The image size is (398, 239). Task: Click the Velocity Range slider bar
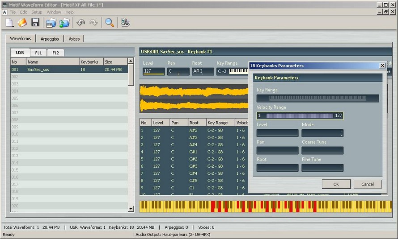point(300,116)
